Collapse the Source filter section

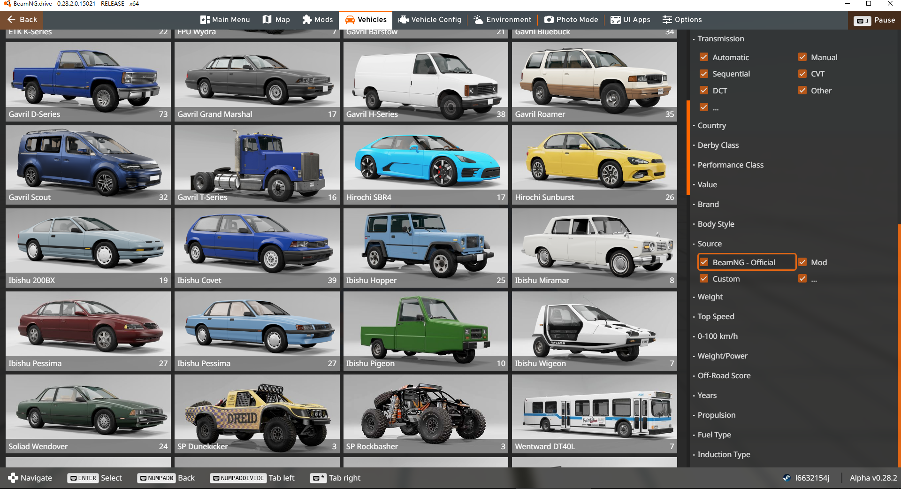click(709, 244)
